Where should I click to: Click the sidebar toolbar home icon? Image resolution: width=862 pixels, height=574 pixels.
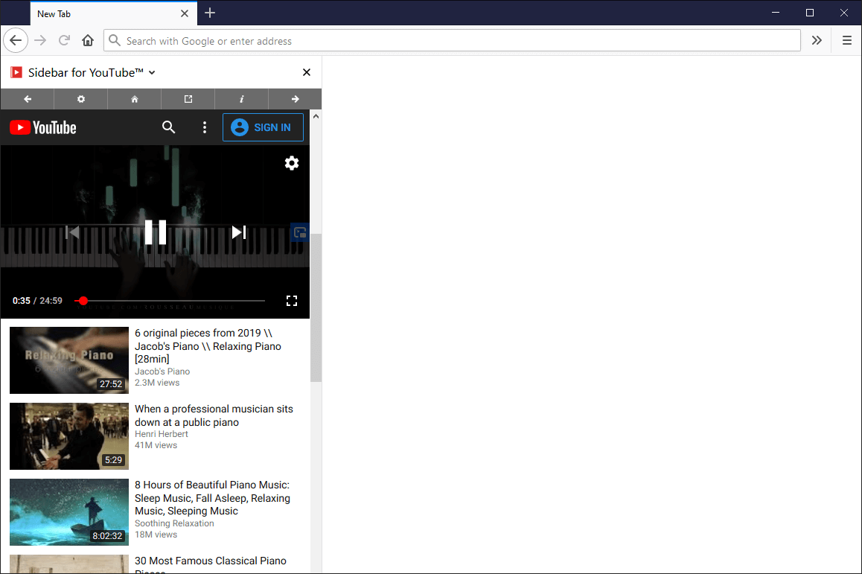tap(135, 99)
